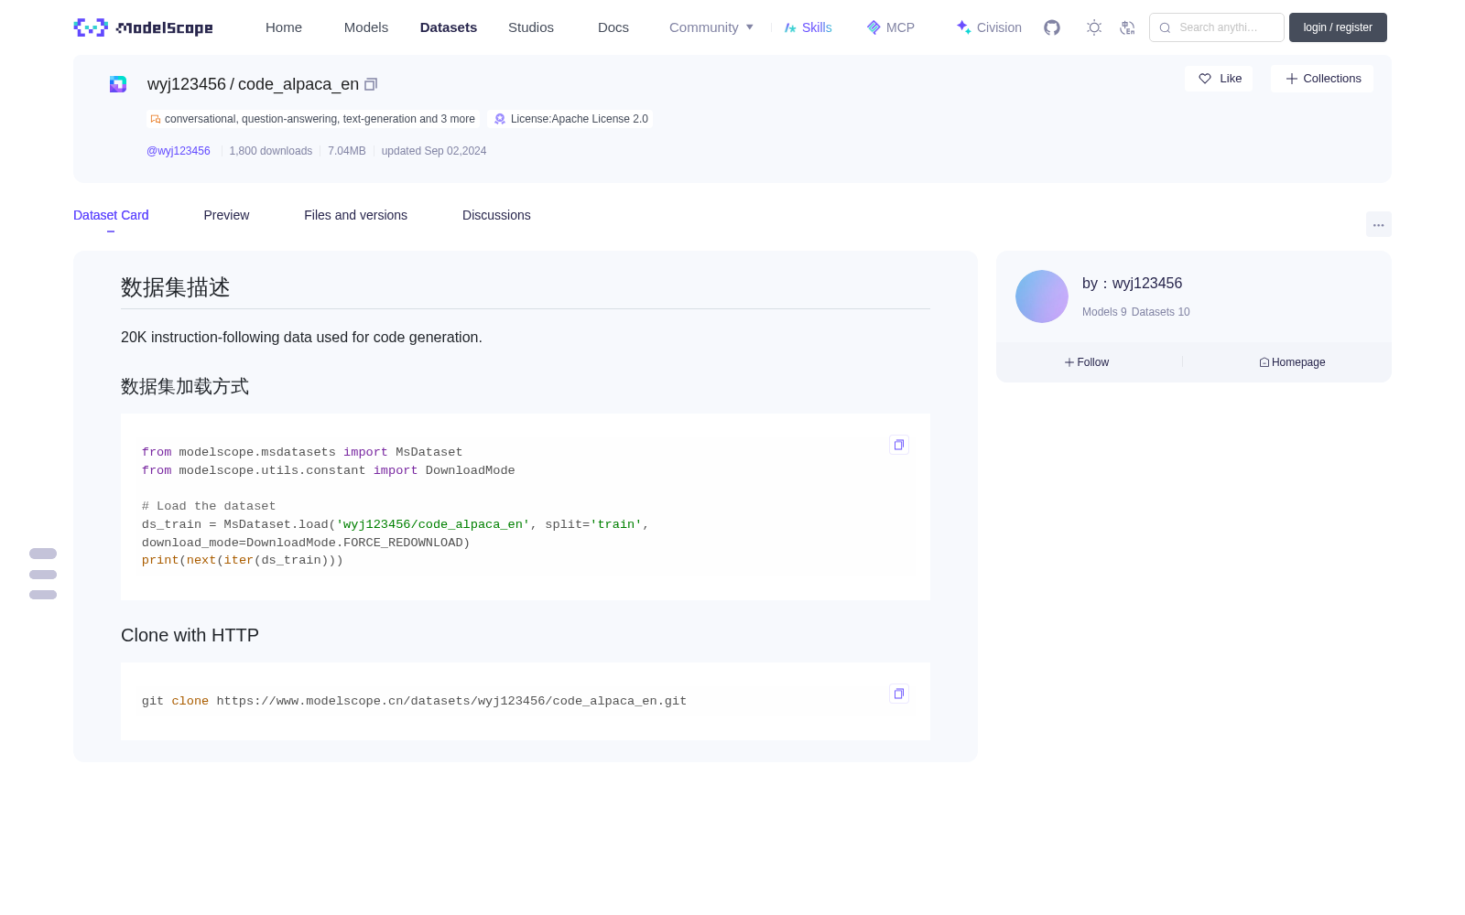Navigate to Studios
Image resolution: width=1465 pixels, height=915 pixels.
tap(531, 27)
